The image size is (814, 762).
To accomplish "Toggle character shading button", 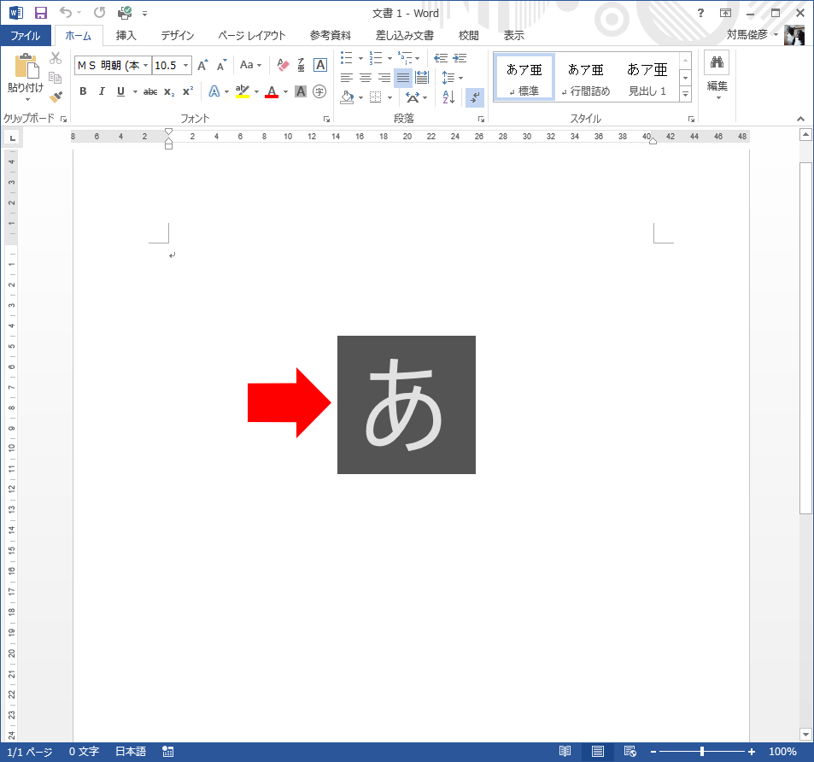I will [x=300, y=92].
